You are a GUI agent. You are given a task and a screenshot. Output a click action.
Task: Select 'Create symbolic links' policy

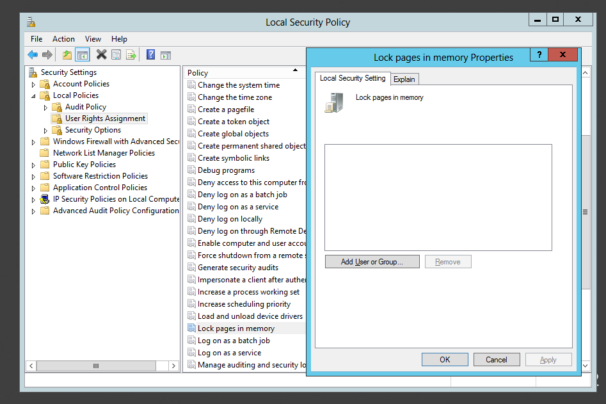(x=234, y=158)
